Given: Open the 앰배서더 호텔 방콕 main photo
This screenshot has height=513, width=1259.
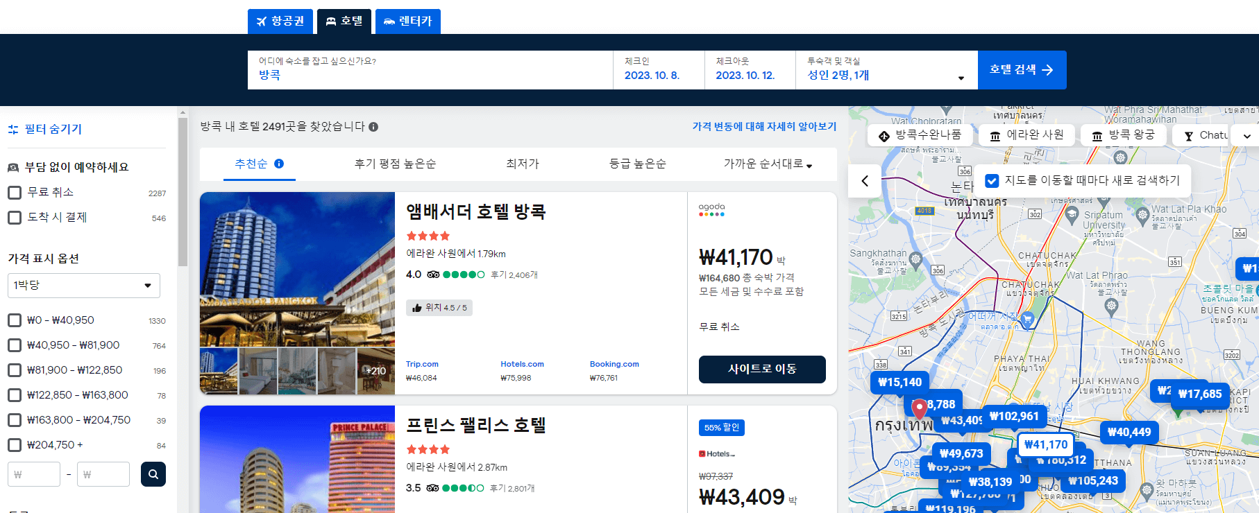Looking at the screenshot, I should (x=297, y=269).
